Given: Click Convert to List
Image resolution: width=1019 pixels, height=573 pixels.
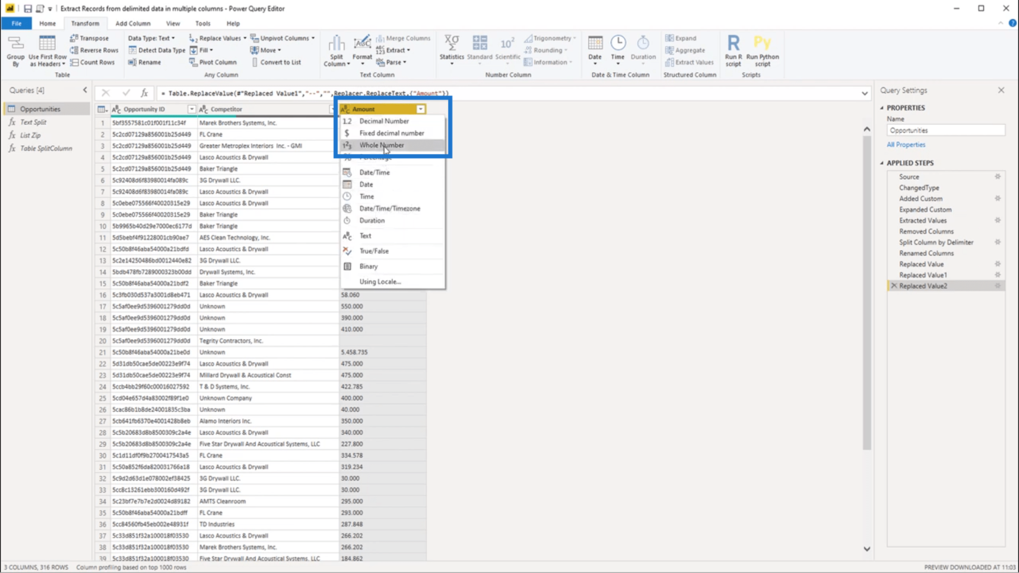Looking at the screenshot, I should 275,62.
